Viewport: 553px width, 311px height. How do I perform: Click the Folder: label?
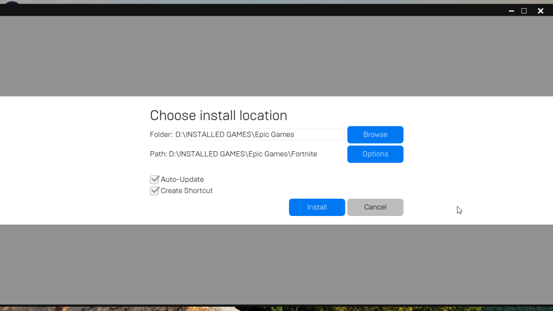(161, 134)
